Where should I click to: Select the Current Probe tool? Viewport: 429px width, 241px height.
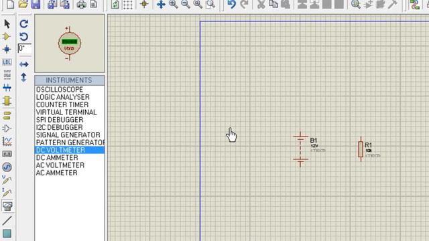(7, 193)
